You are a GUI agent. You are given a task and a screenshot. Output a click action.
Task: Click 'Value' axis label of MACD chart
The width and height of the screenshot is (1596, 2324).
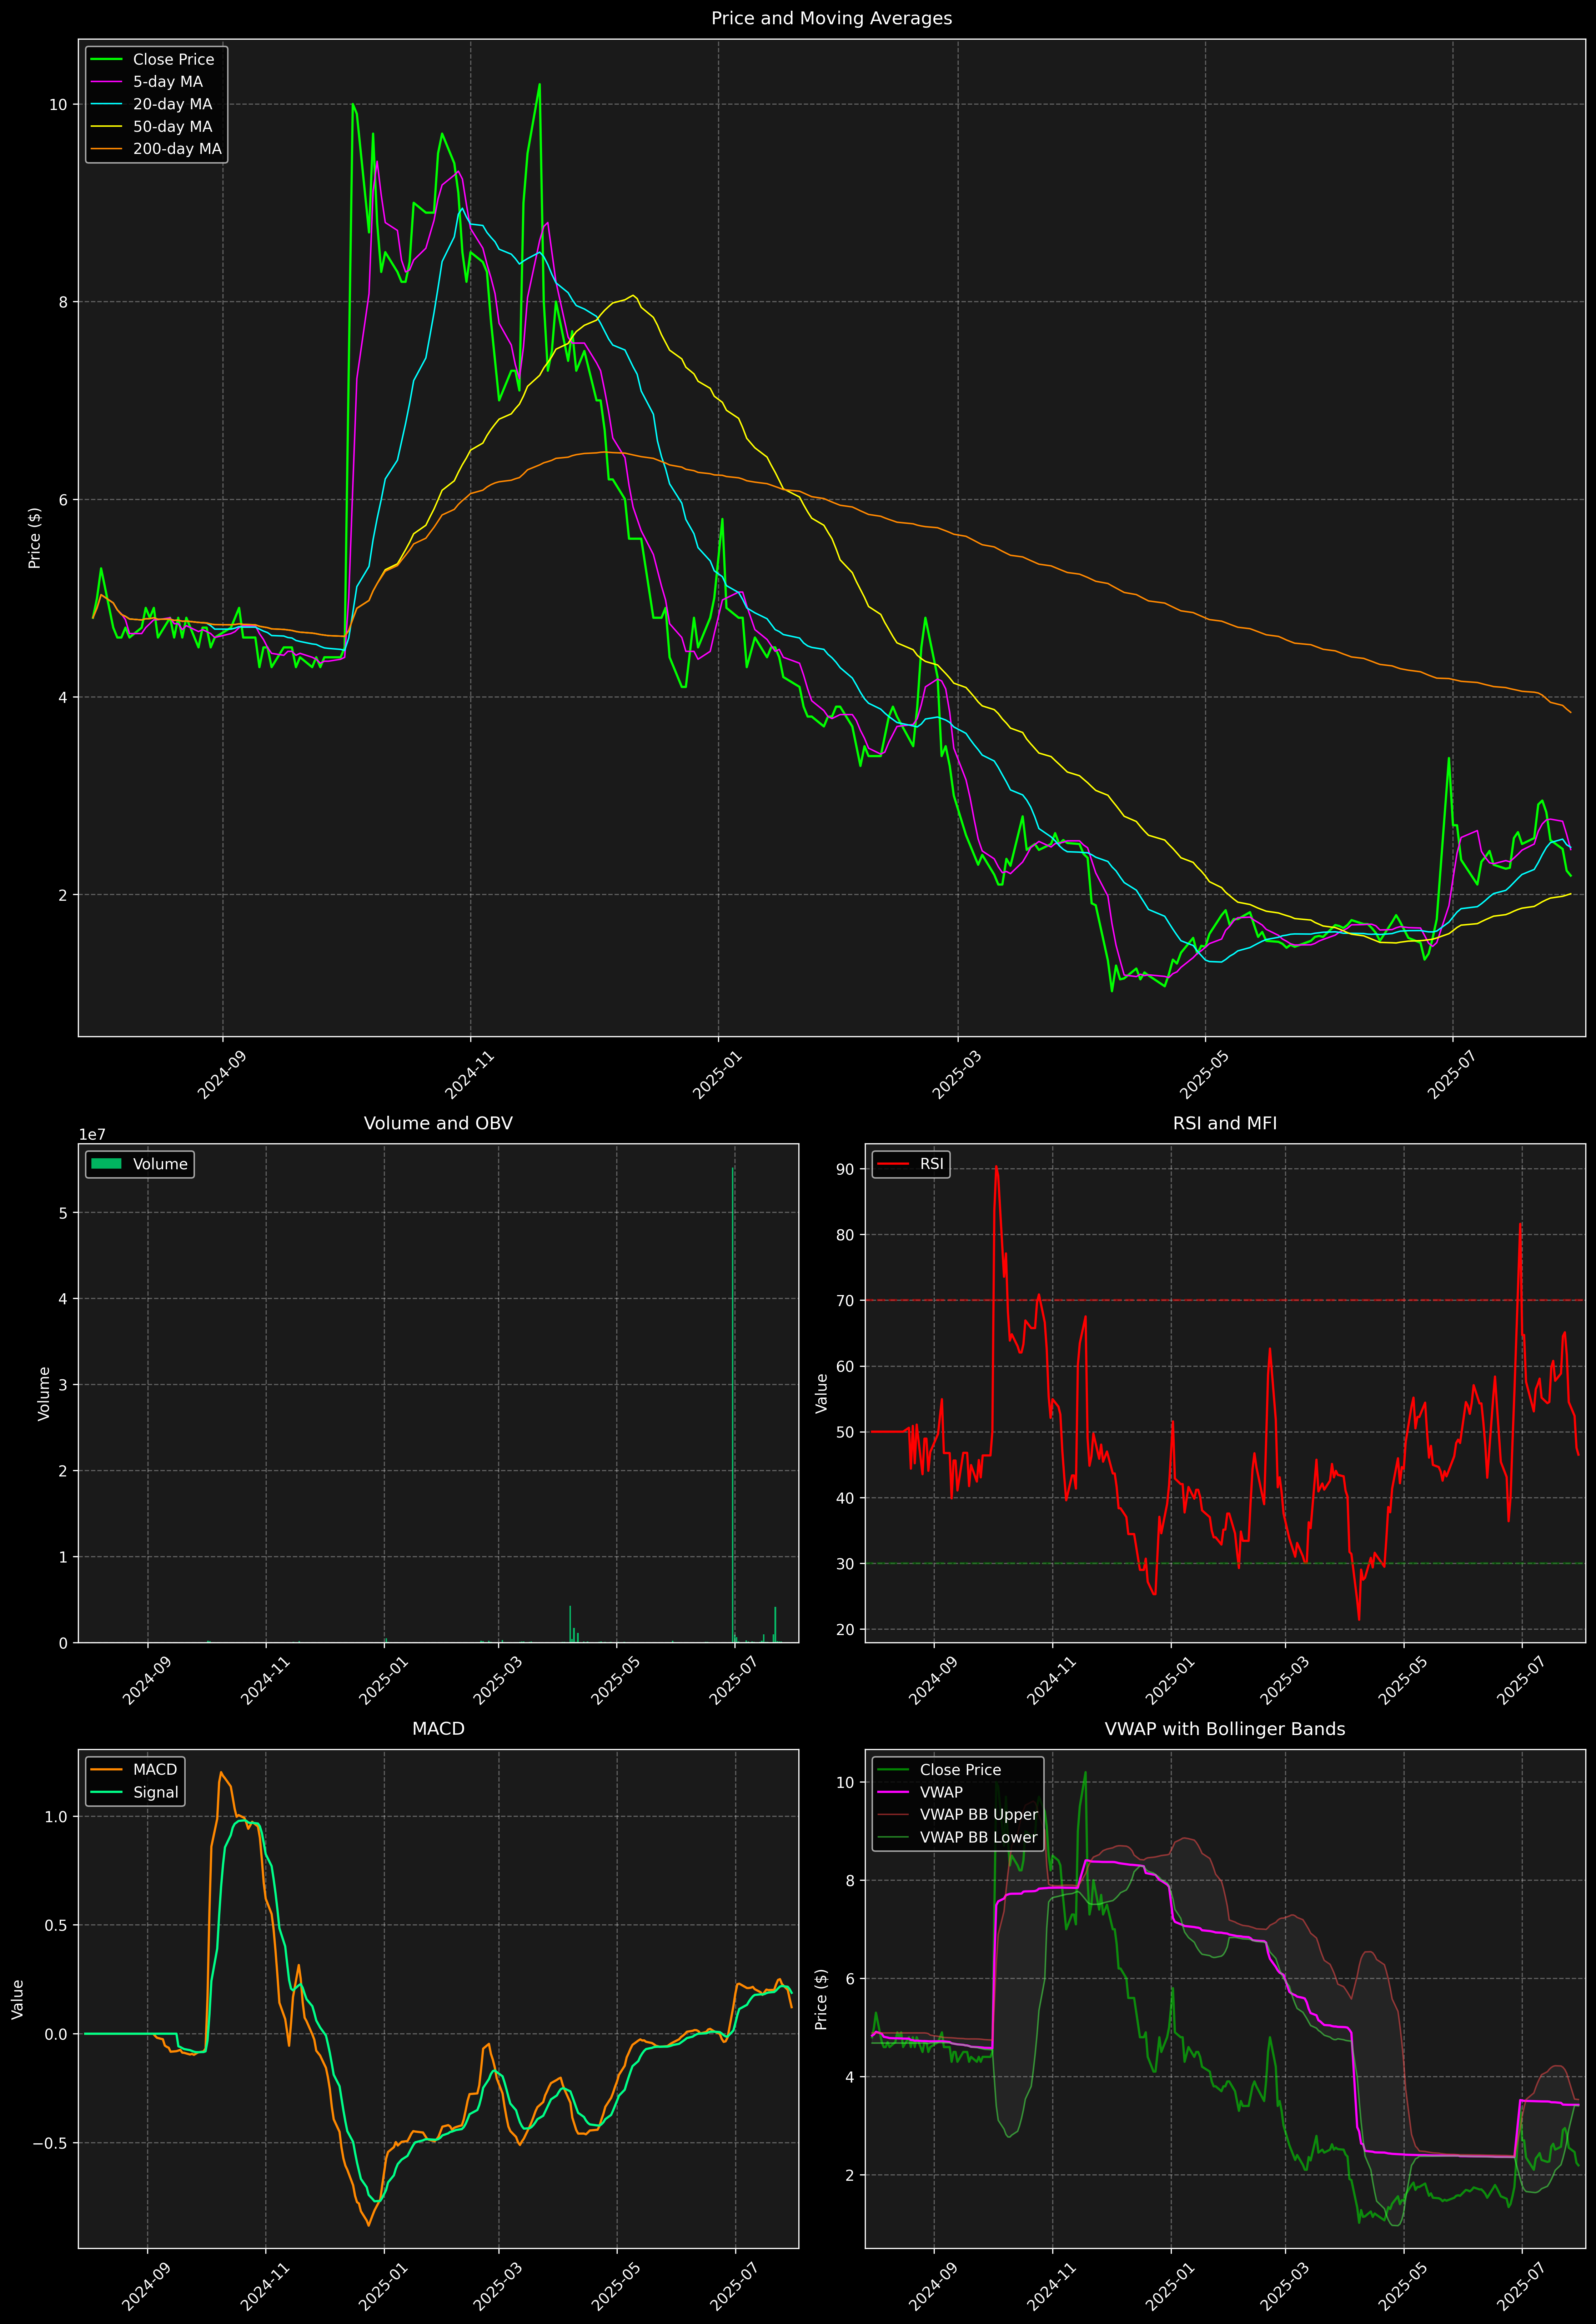18,1999
